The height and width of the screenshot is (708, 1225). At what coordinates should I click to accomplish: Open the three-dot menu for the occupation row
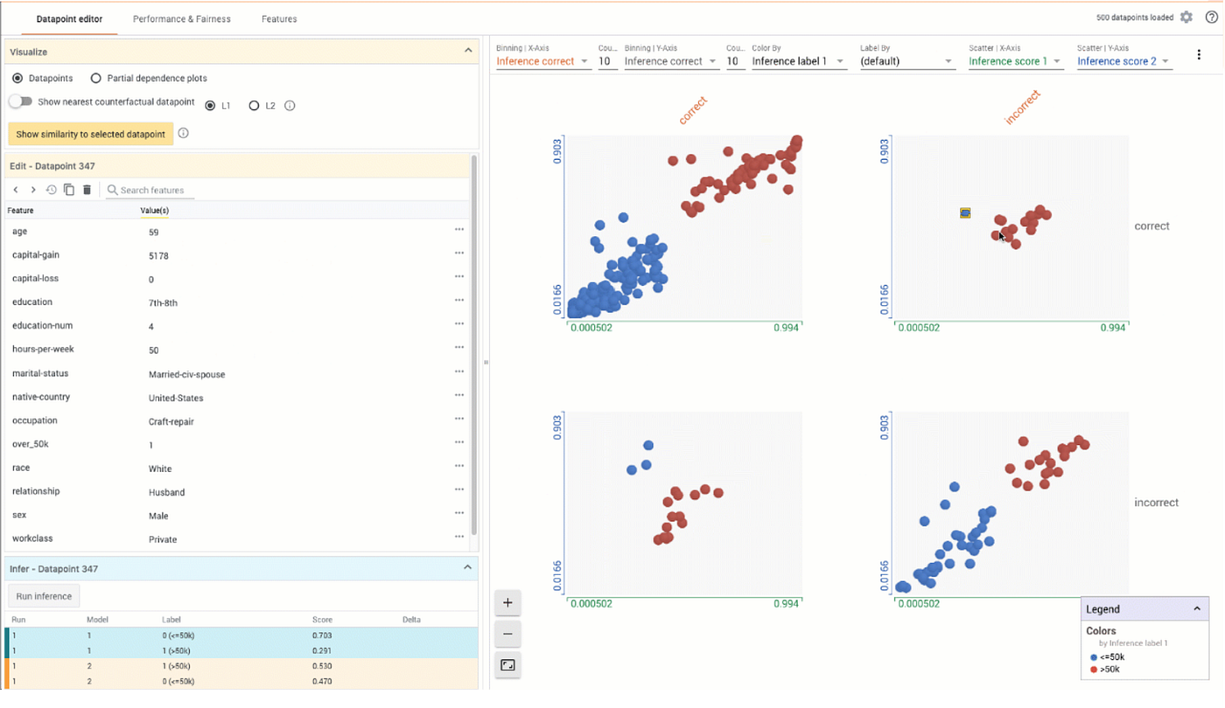459,419
